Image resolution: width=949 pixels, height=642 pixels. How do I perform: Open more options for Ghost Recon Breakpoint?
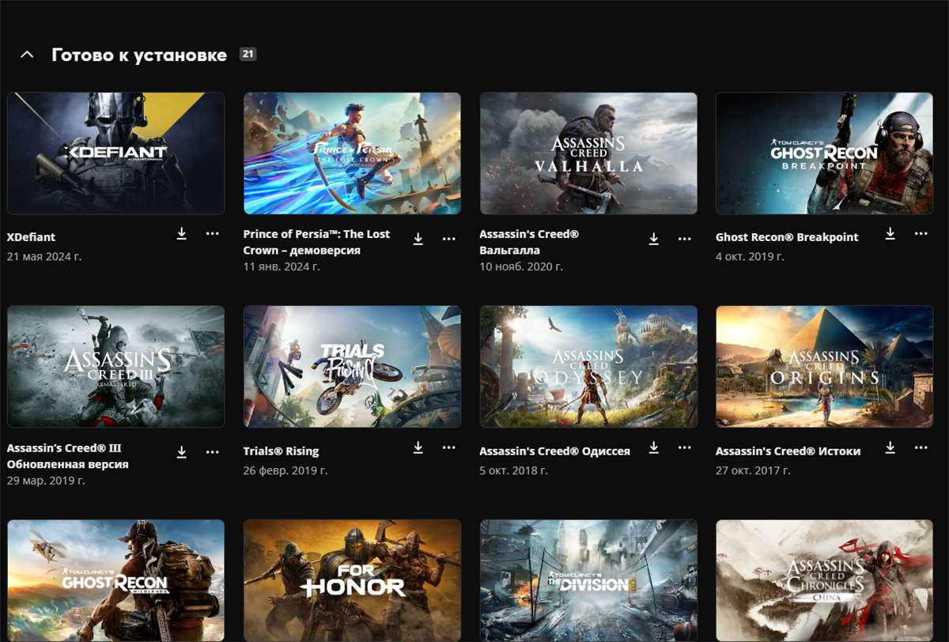921,234
